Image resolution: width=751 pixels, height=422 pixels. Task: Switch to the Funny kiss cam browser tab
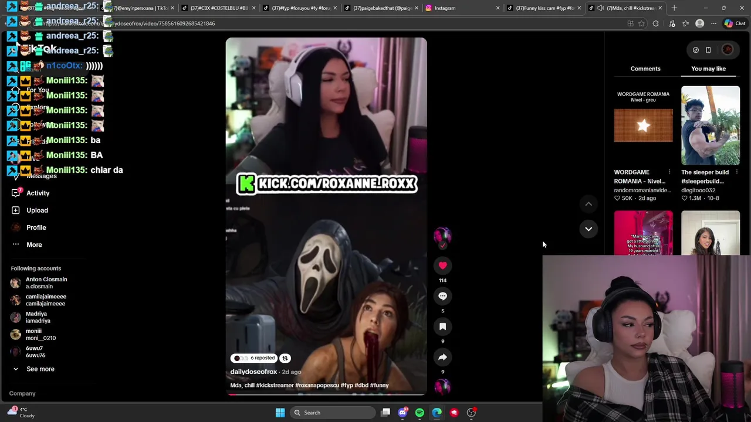[544, 8]
